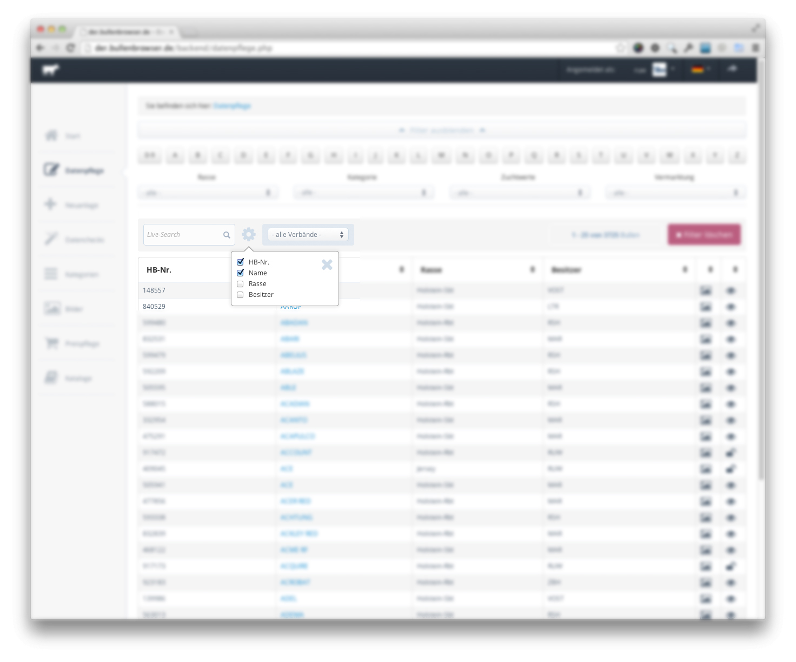Click the magnifier icon in Live-Search
The height and width of the screenshot is (662, 796).
(227, 235)
